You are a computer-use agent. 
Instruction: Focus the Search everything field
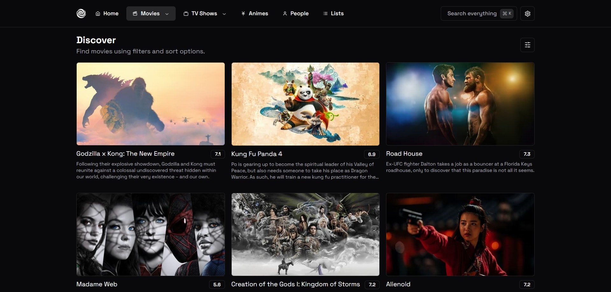[479, 14]
